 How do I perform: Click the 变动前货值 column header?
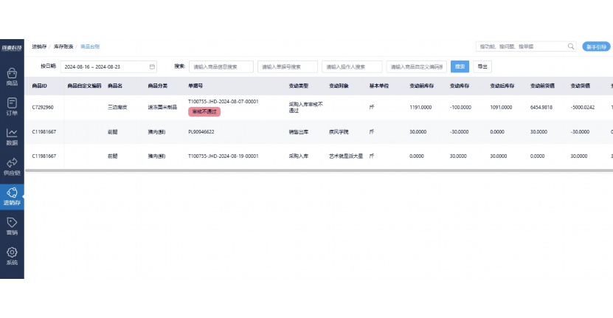tap(542, 86)
